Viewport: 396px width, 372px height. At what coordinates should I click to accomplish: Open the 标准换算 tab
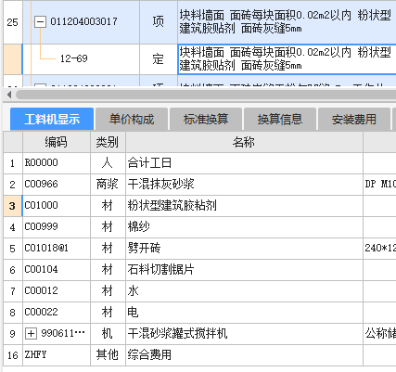[x=206, y=119]
